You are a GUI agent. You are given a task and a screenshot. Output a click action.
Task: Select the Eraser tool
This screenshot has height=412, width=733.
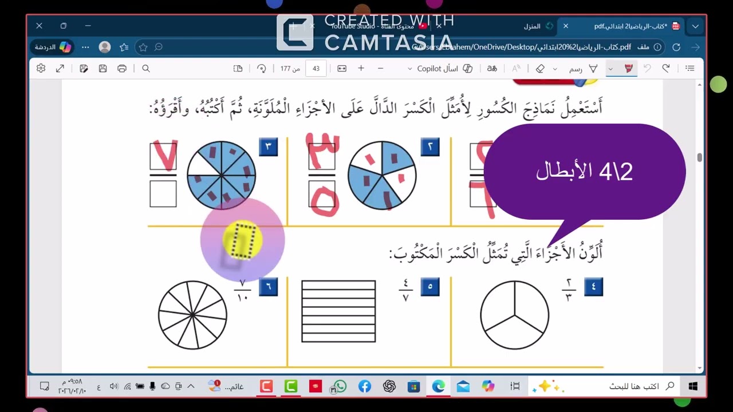540,69
